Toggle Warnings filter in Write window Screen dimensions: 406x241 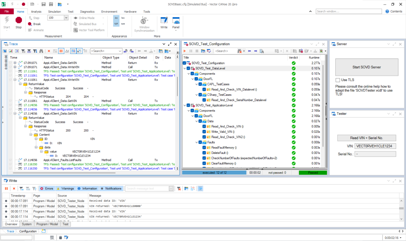click(x=65, y=189)
